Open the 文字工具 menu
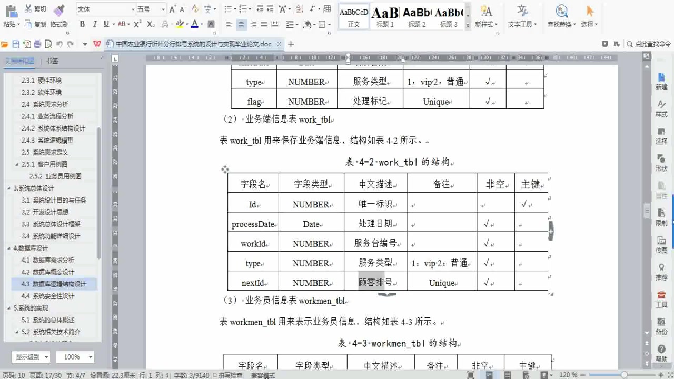 [x=522, y=17]
